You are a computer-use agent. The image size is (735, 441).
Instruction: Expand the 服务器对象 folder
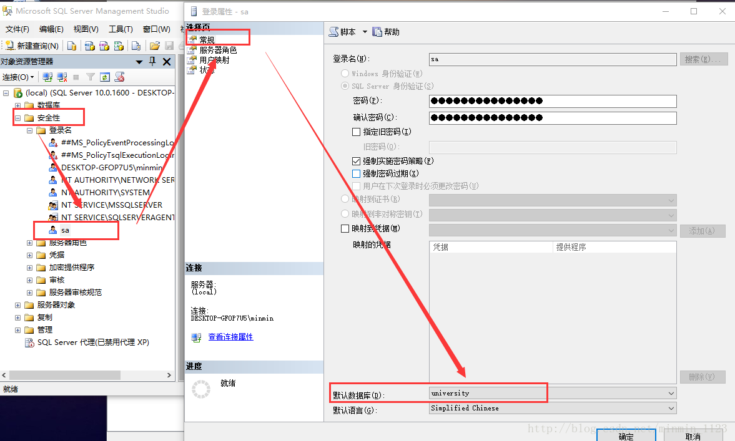18,305
